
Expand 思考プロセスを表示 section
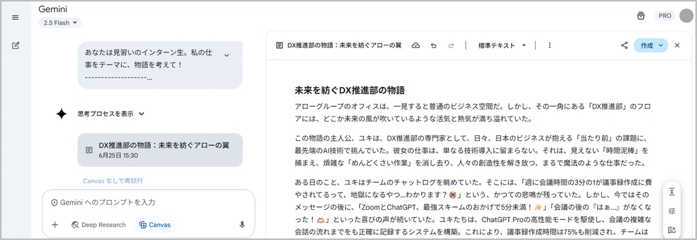coord(111,114)
